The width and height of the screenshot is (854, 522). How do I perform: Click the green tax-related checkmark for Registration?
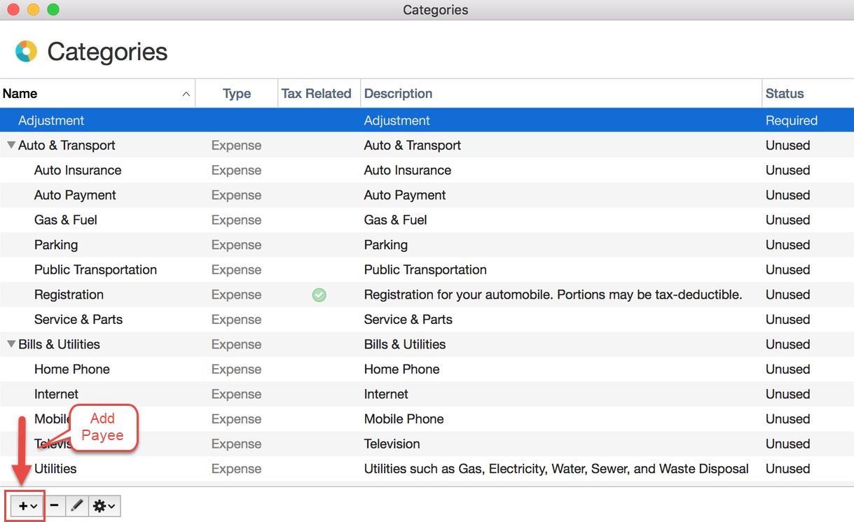[319, 295]
